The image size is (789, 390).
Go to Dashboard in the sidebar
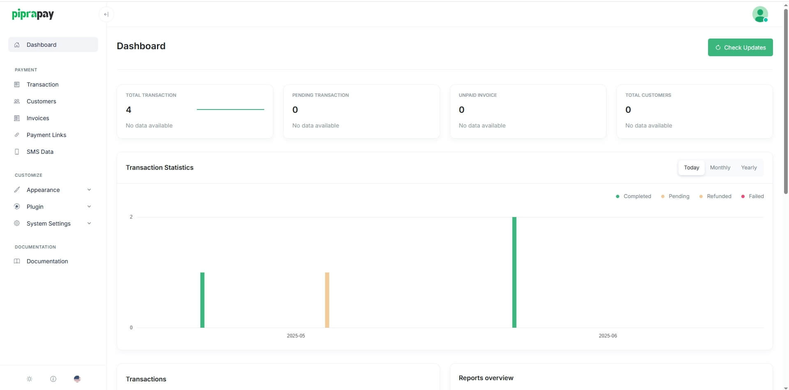[x=53, y=45]
